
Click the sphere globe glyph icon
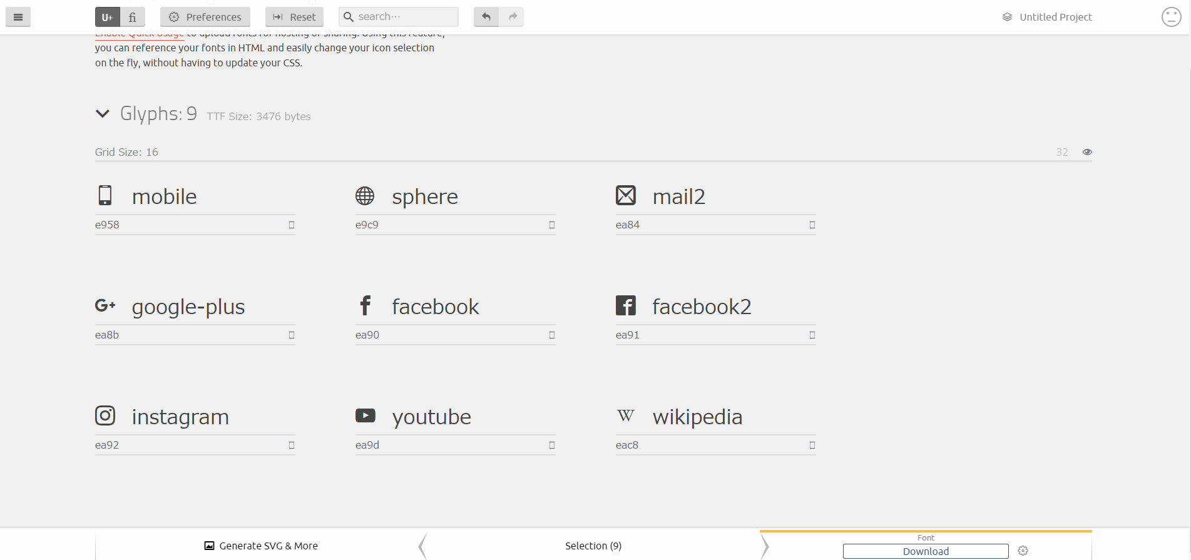(x=365, y=196)
